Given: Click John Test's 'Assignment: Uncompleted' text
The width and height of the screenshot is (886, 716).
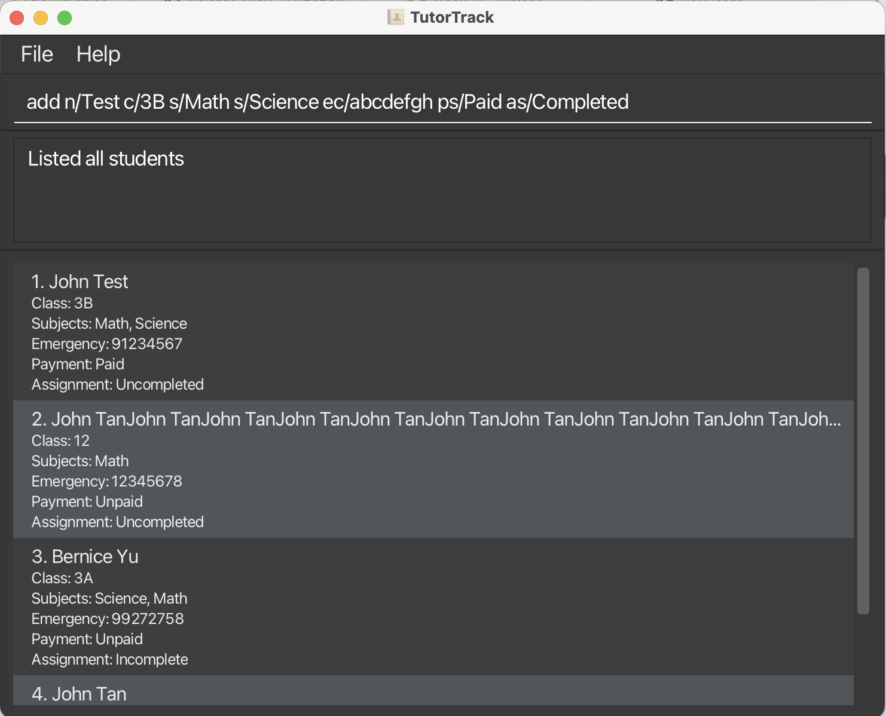Looking at the screenshot, I should (x=118, y=384).
